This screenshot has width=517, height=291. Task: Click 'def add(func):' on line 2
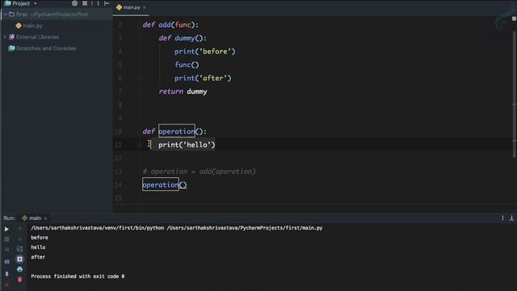[170, 25]
